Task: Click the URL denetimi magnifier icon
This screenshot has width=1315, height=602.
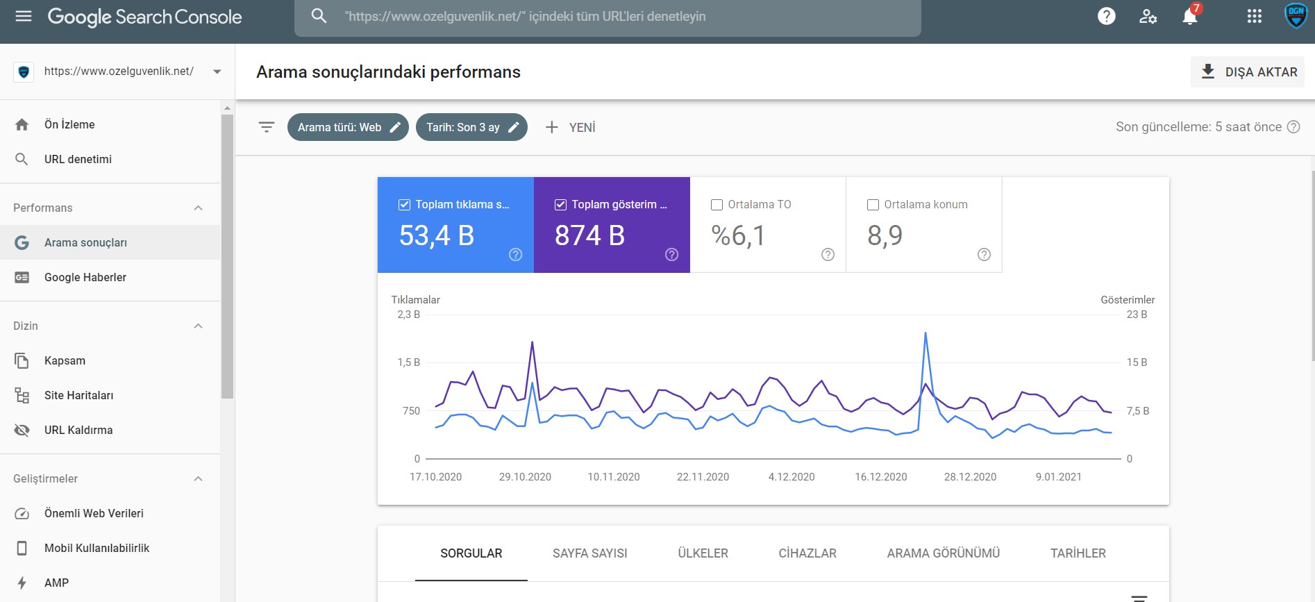Action: [x=22, y=159]
